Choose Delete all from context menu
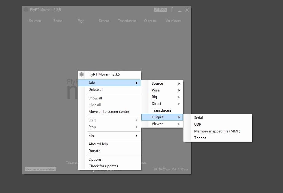The width and height of the screenshot is (283, 193). 109,90
